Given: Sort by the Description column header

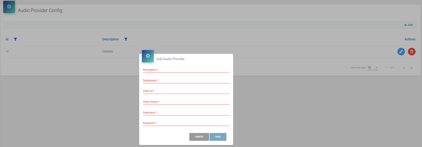Looking at the screenshot, I should pos(110,39).
